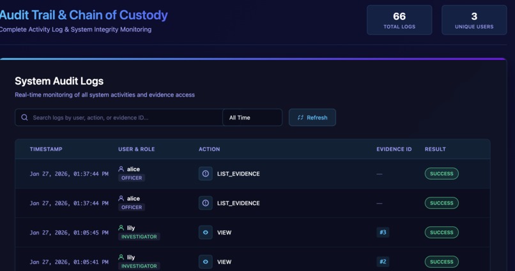Click the EVIDENCE ID column header
515x271 pixels.
click(394, 149)
